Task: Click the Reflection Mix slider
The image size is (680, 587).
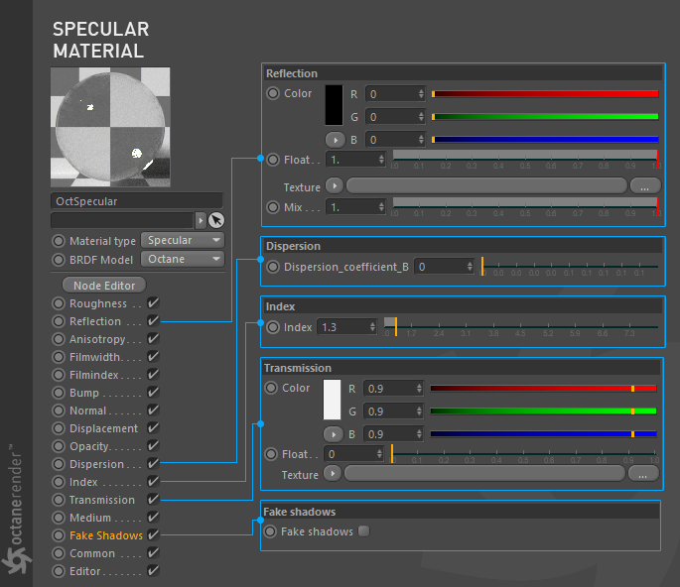Action: click(525, 207)
